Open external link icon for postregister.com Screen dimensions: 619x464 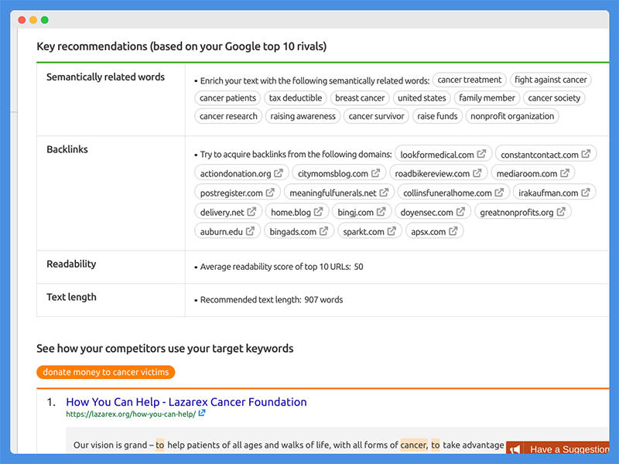pyautogui.click(x=270, y=193)
